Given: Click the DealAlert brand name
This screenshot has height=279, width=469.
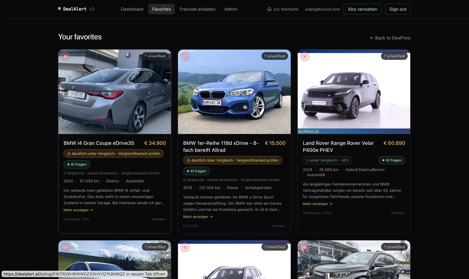Looking at the screenshot, I should click(x=75, y=9).
